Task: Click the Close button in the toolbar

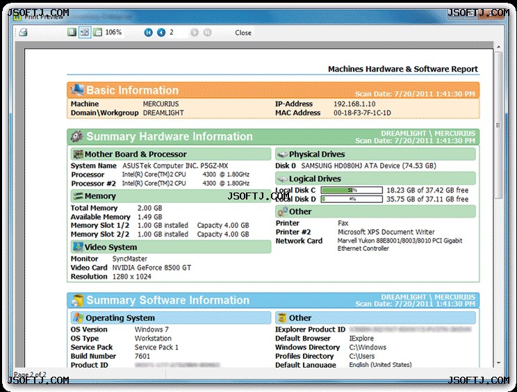Action: point(243,33)
